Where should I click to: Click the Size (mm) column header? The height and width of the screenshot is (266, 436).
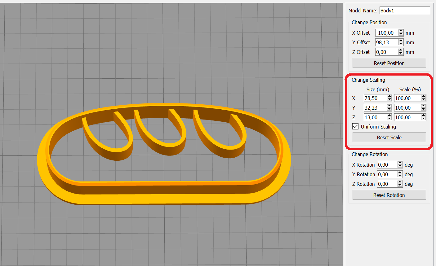click(378, 89)
